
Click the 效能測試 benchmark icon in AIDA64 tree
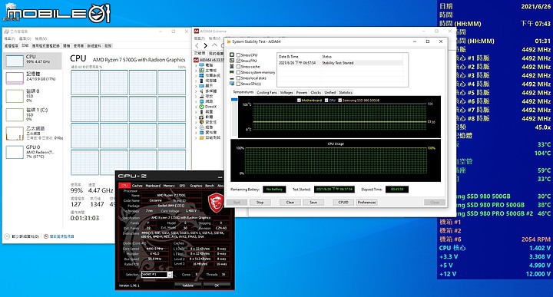201,137
